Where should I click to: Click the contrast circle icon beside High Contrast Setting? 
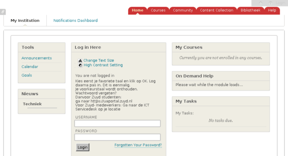[80, 65]
